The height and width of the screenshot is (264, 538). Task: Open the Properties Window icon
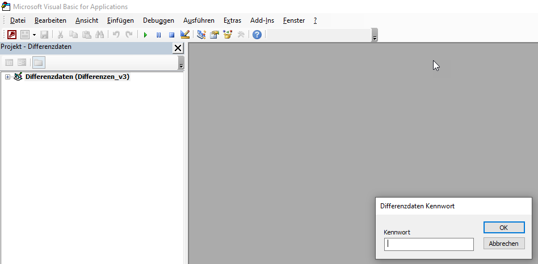(215, 35)
